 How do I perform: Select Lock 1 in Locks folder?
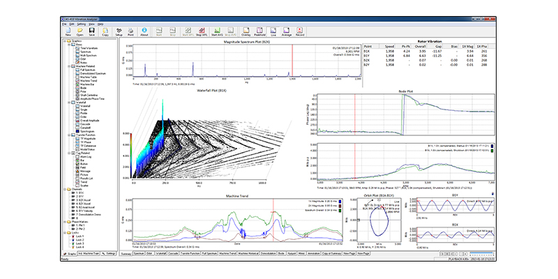click(80, 236)
